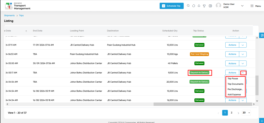
Task: Click the next page arrow in pagination
Action: tap(238, 113)
